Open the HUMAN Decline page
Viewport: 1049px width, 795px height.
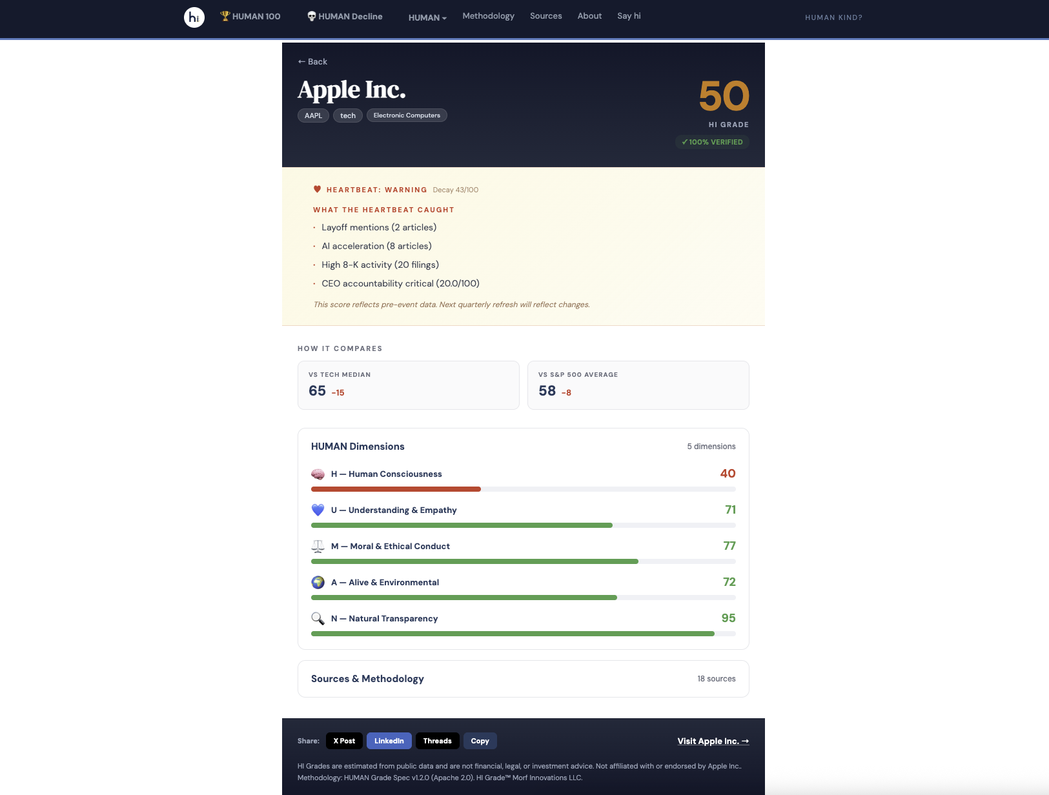[345, 16]
